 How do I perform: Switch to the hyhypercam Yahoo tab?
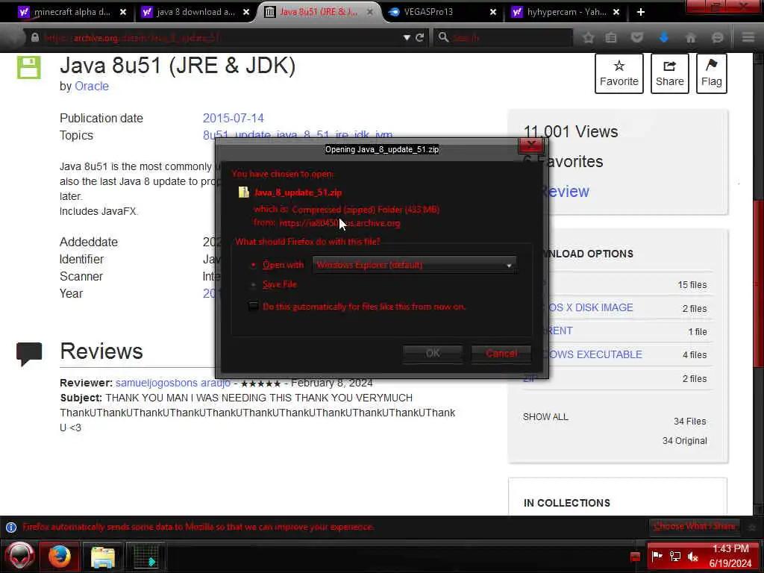[566, 12]
